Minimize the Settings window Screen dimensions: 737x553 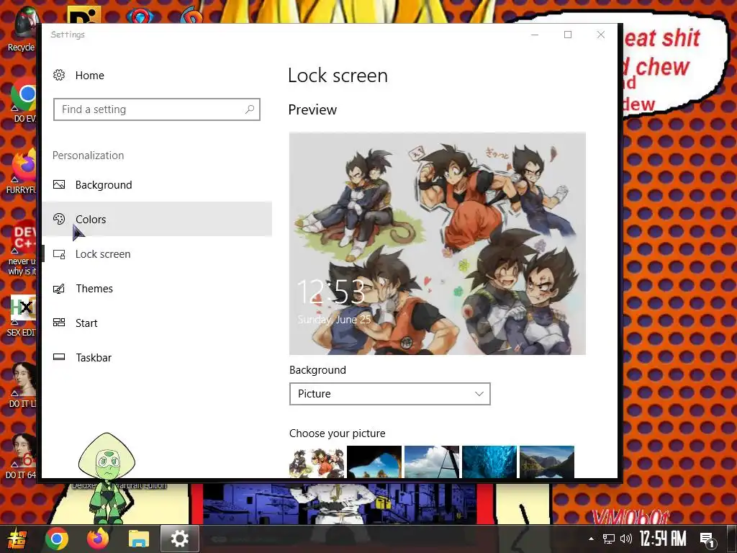coord(535,35)
